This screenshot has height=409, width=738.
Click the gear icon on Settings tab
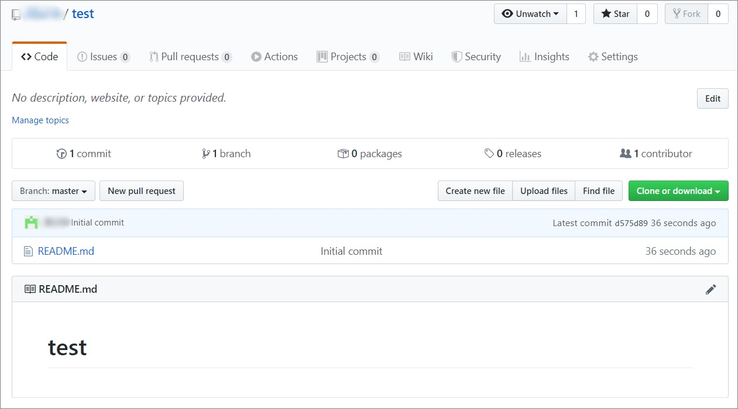[x=593, y=57]
